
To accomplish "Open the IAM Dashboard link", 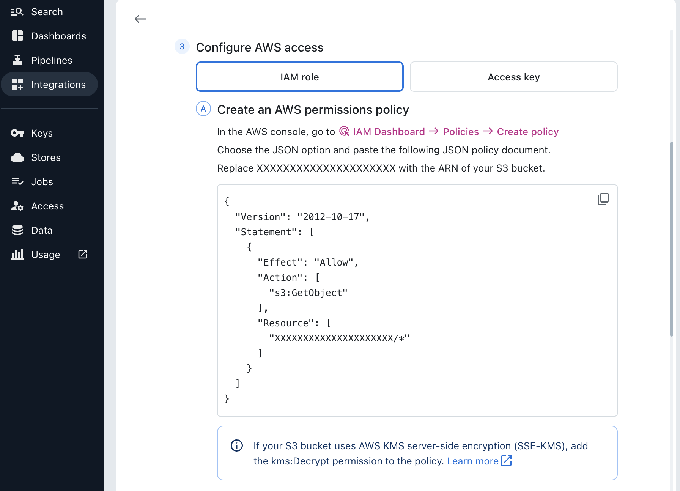I will [389, 132].
